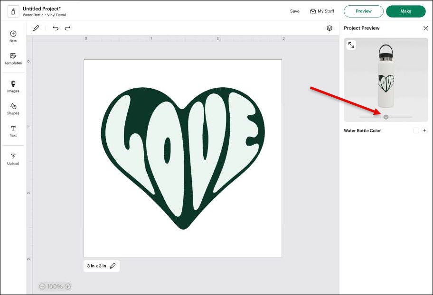Click the Upload icon
Viewport: 433px width, 295px height.
point(13,158)
